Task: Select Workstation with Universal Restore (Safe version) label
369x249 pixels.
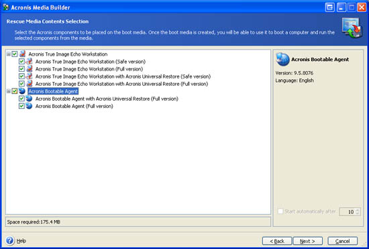Action: [x=123, y=77]
